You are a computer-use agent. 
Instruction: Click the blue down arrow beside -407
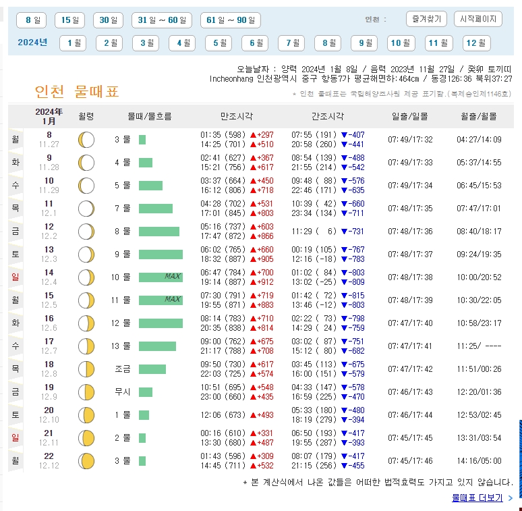pos(344,135)
